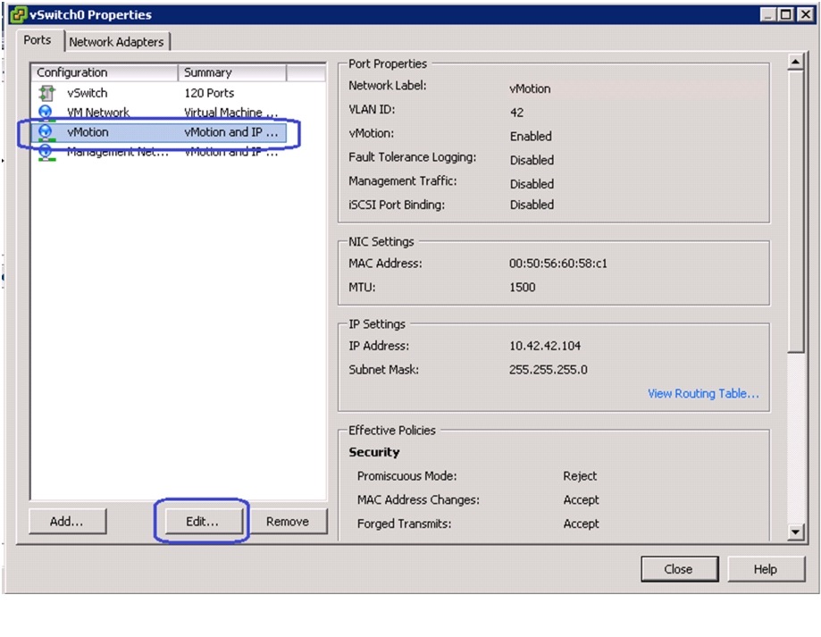Screen dimensions: 821x637
Task: Click the IP address 10.42.42.104
Action: [x=545, y=346]
